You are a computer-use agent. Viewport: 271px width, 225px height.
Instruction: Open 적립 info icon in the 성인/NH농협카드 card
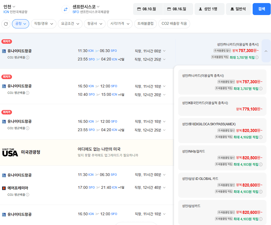pos(261,164)
